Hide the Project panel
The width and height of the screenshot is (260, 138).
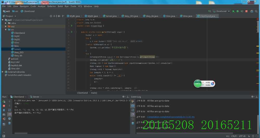[x=63, y=16]
